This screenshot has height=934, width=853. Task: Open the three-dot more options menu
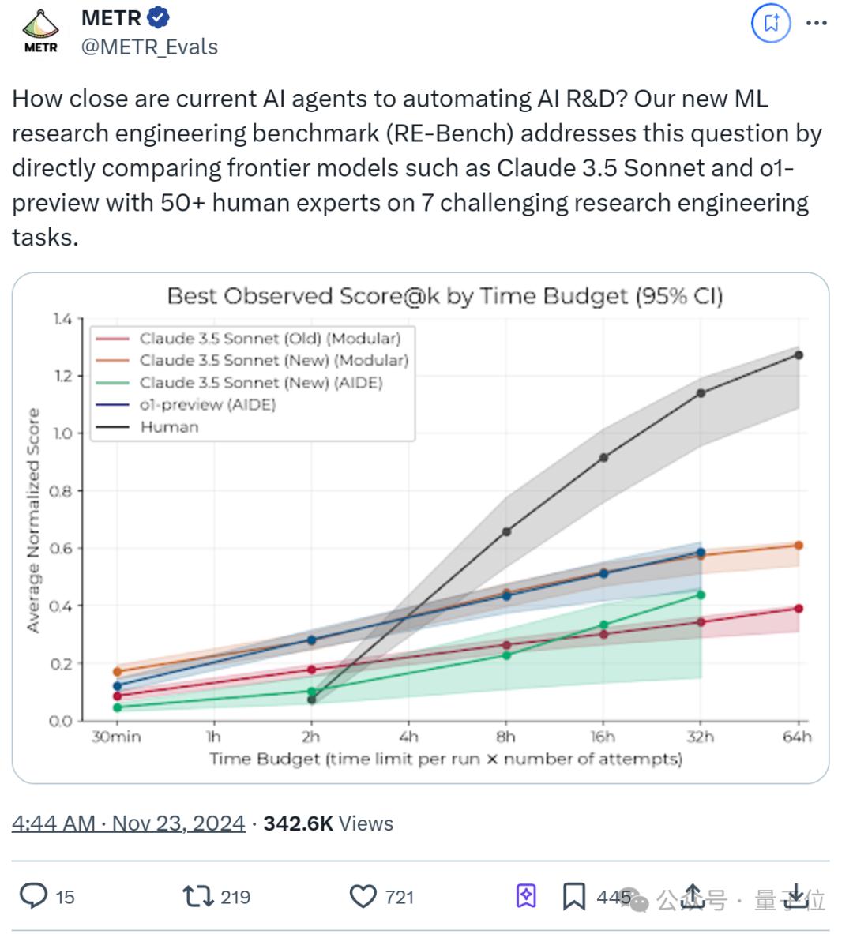click(817, 23)
